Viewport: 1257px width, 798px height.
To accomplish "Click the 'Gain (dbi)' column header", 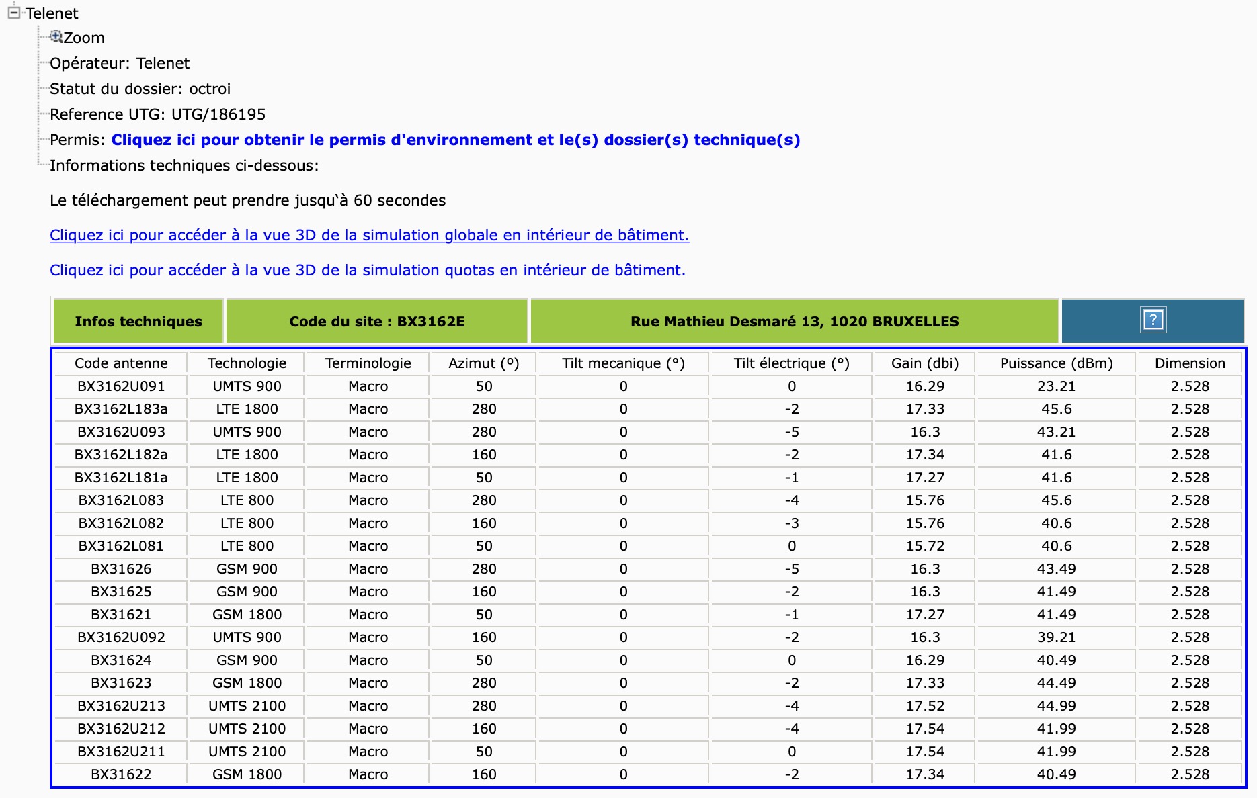I will pos(925,363).
